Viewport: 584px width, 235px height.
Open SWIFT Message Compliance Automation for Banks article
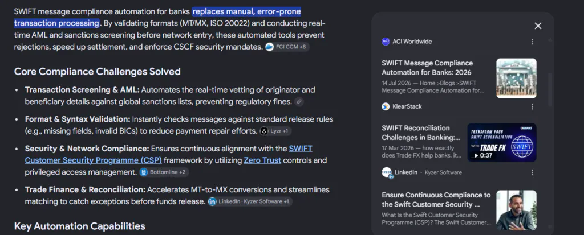click(427, 68)
